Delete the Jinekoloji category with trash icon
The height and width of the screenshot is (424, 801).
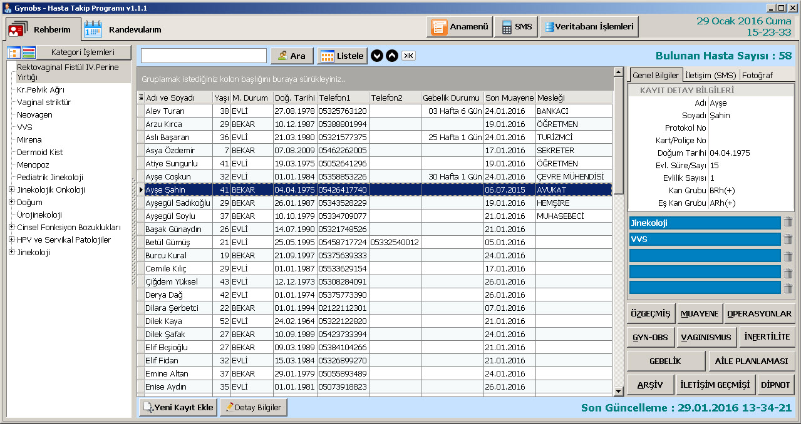pyautogui.click(x=788, y=223)
